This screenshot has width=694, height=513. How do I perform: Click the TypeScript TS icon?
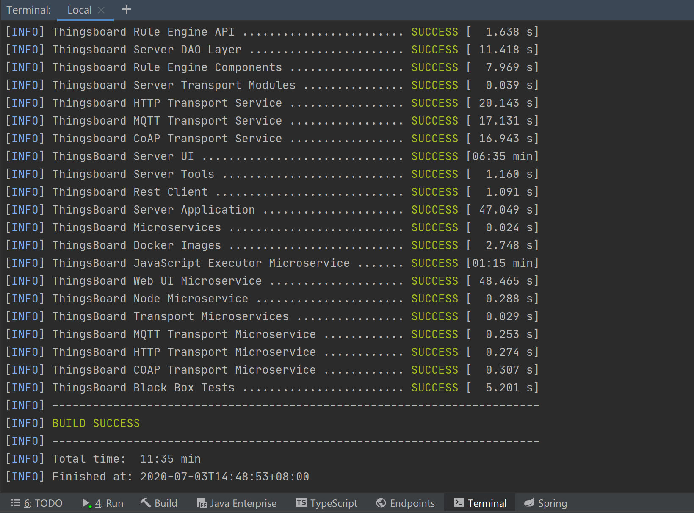tap(301, 502)
